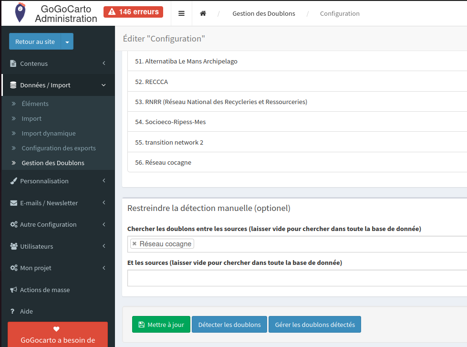Click the save disk icon in Mettre à jour
Image resolution: width=467 pixels, height=347 pixels.
click(x=142, y=325)
